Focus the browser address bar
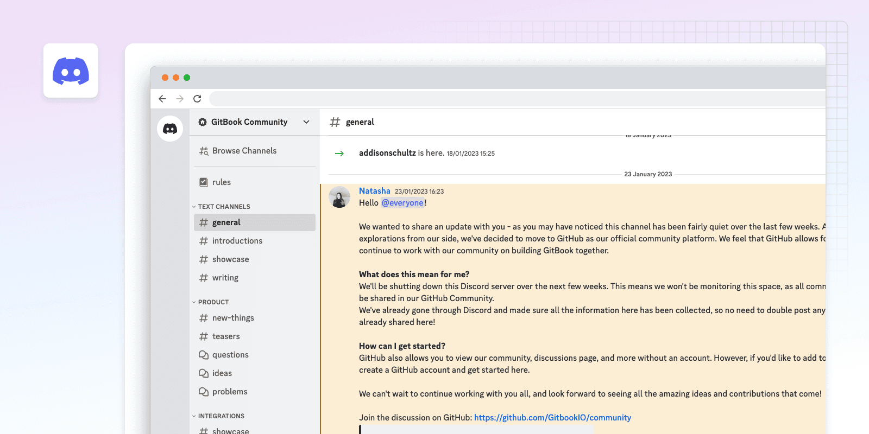The image size is (869, 434). 517,99
